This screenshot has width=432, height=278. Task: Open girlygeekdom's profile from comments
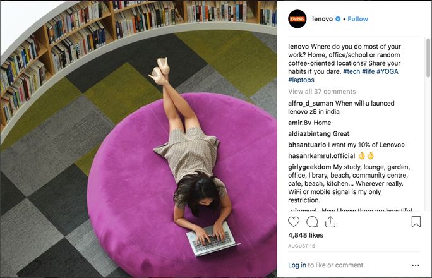tap(309, 167)
